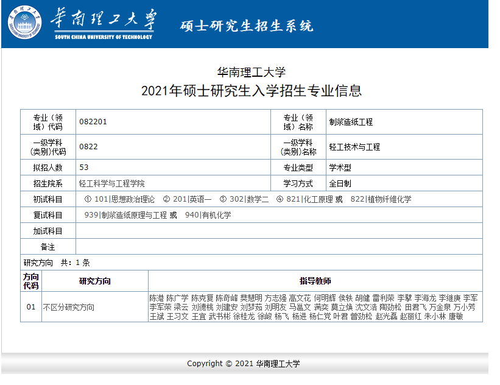Viewport: 500px width, 385px height.
Task: Click the retest subject 939|制浆造纸原理与工程
Action: click(x=125, y=215)
